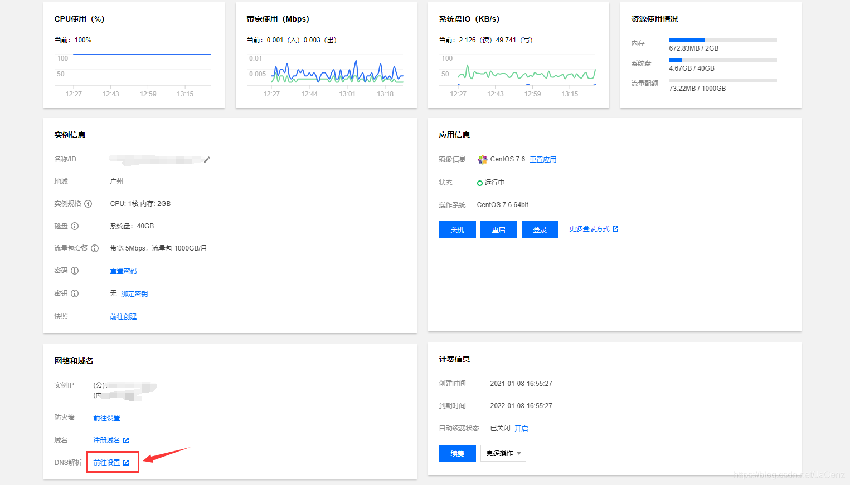Click the pencil edit icon beside instance name

207,160
